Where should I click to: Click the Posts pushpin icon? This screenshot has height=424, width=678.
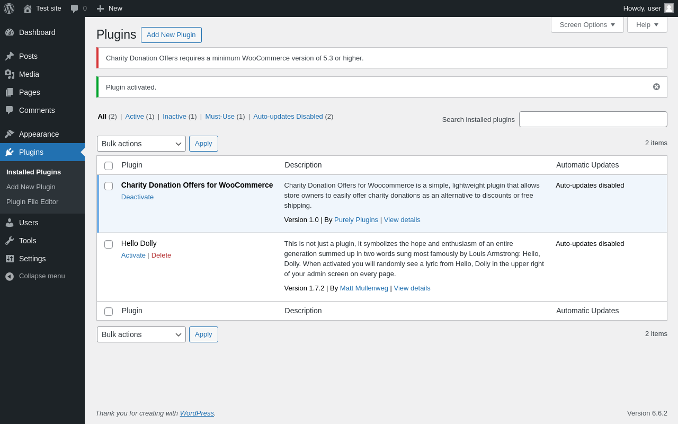[x=10, y=56]
